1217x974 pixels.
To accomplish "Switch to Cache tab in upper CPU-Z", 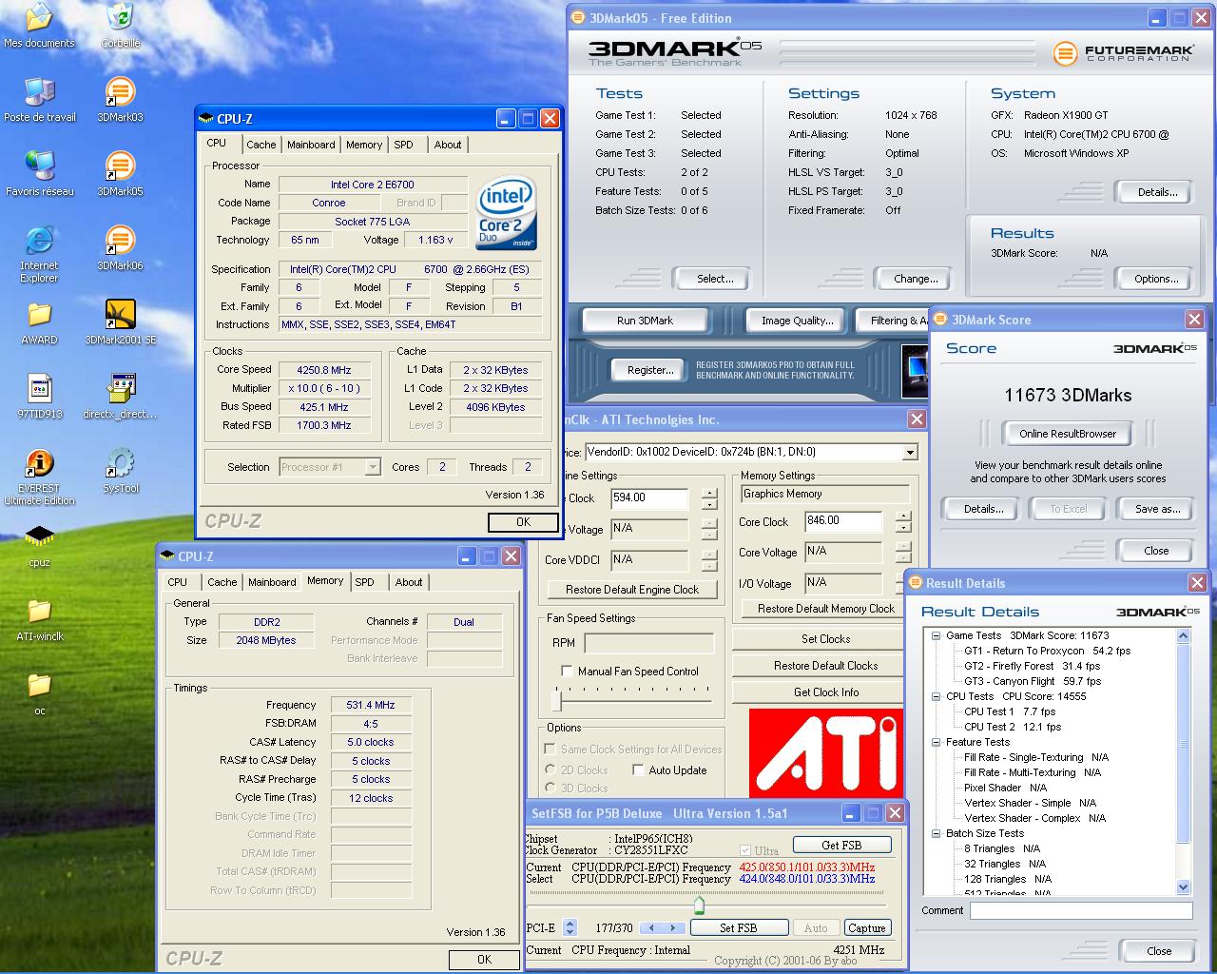I will click(x=261, y=146).
